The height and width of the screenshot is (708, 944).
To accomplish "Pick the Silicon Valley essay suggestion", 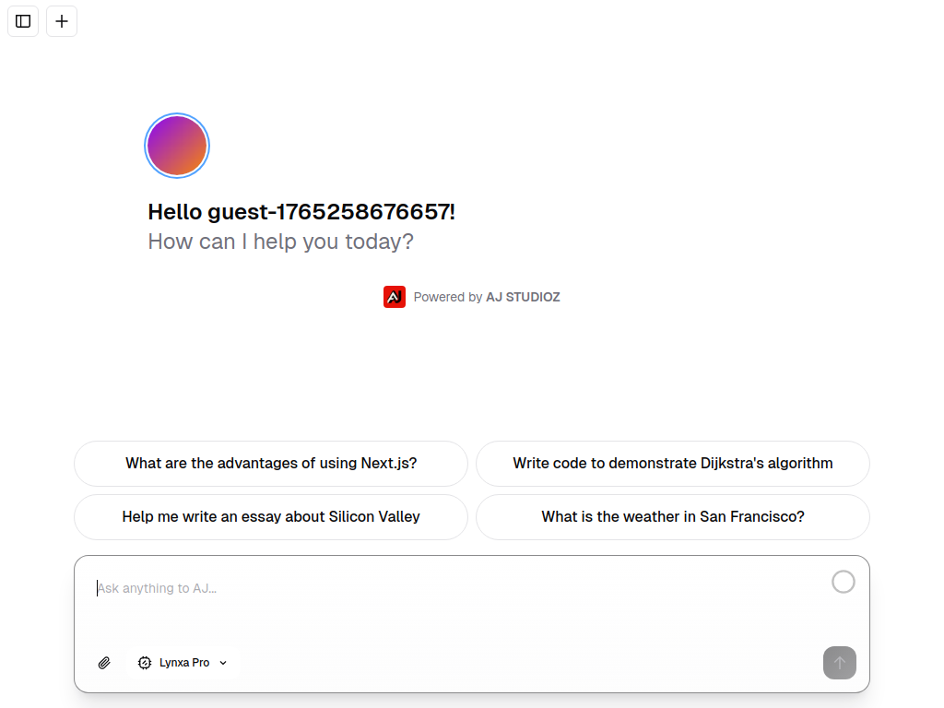I will coord(271,517).
